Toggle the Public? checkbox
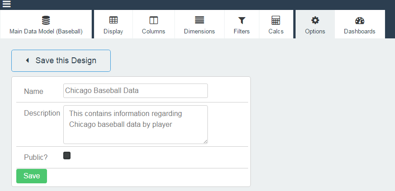The width and height of the screenshot is (395, 191). [x=67, y=155]
